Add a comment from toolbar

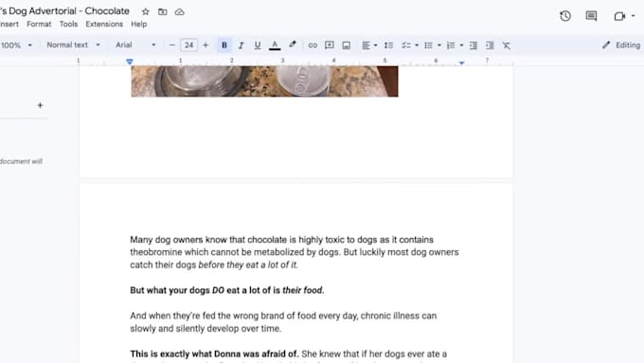tap(330, 45)
